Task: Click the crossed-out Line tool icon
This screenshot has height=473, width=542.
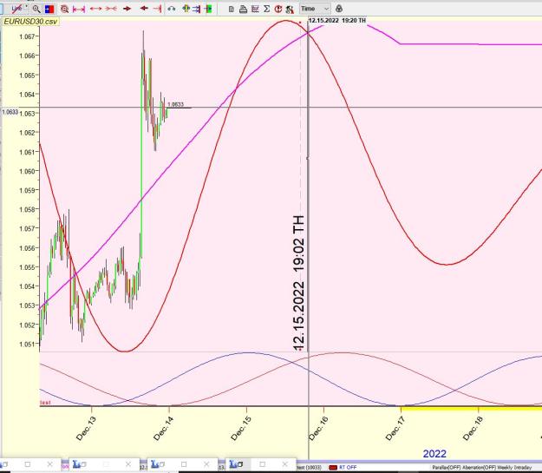Action: (x=16, y=9)
